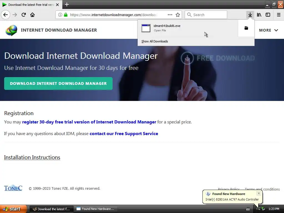Image resolution: width=284 pixels, height=213 pixels.
Task: Open the Library toolbar icon
Action: [259, 15]
